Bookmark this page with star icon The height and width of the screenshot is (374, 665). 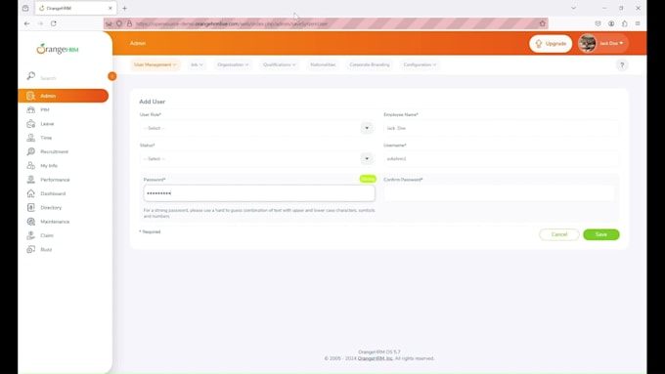542,23
